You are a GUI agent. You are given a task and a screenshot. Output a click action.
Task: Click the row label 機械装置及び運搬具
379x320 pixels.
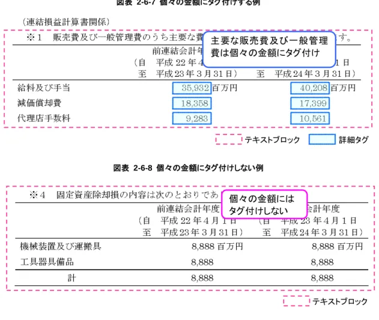61,246
